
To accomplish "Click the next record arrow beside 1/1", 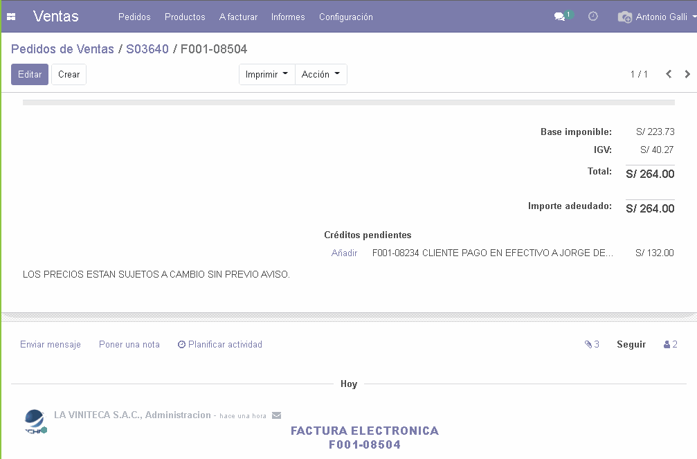I will 687,73.
